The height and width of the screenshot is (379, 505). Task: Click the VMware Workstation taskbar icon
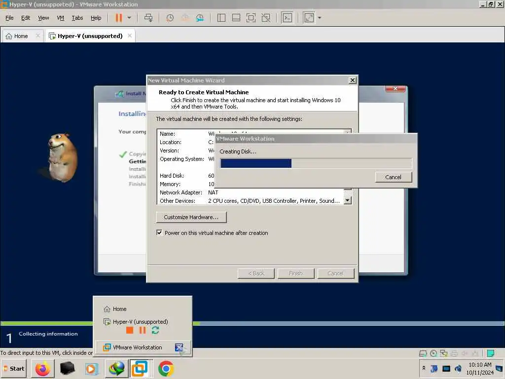click(140, 369)
